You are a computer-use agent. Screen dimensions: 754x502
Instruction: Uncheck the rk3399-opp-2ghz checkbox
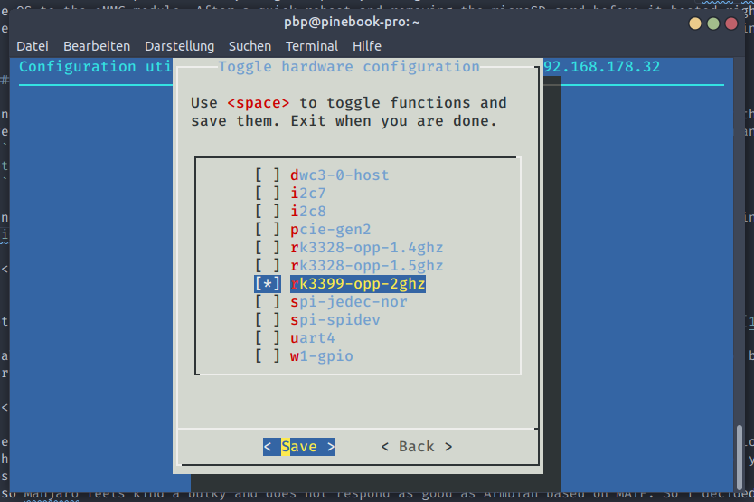(x=268, y=283)
